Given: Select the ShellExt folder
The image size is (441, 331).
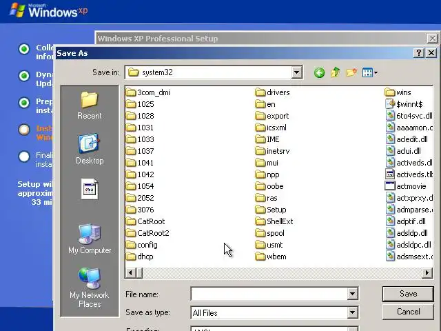Looking at the screenshot, I should [x=274, y=221].
